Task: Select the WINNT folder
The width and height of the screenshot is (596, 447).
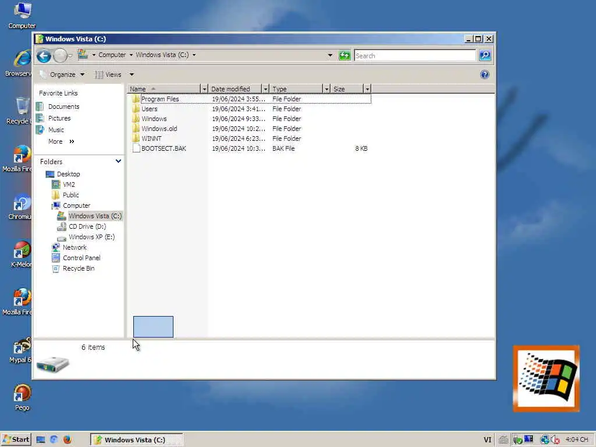Action: pos(151,139)
